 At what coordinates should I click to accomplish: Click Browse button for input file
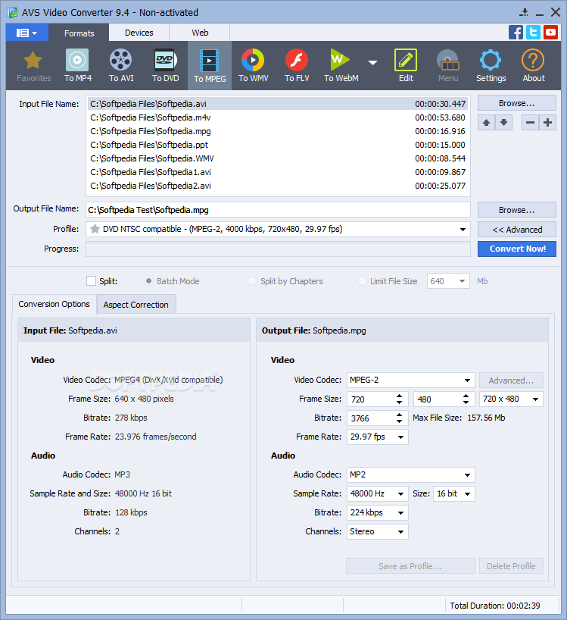(x=517, y=103)
